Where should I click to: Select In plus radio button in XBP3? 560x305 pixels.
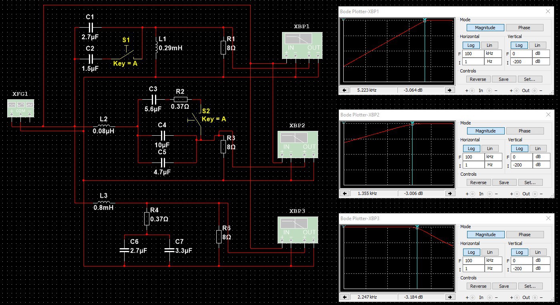tap(472, 297)
